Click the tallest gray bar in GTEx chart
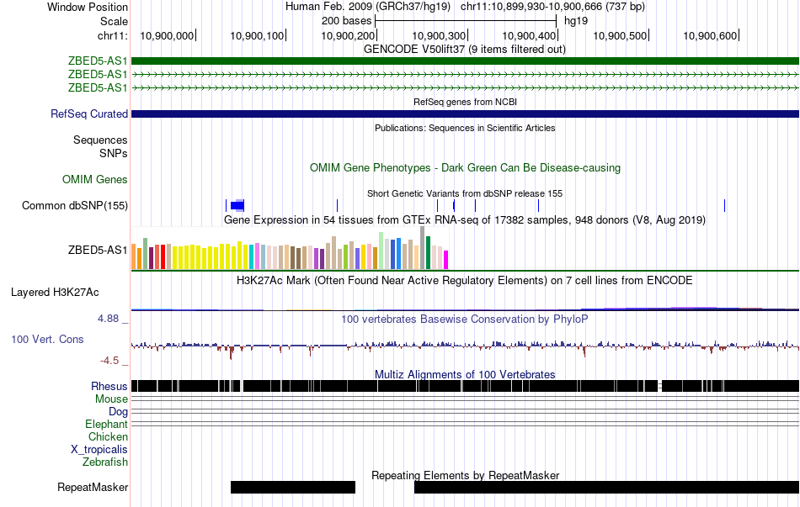 pyautogui.click(x=423, y=248)
